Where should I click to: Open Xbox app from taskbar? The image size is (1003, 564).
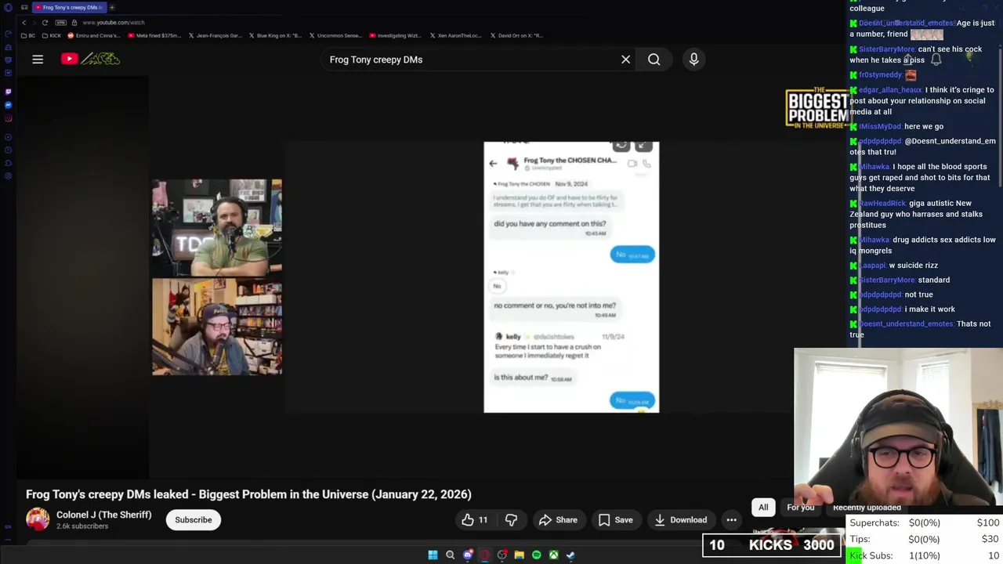coord(553,555)
